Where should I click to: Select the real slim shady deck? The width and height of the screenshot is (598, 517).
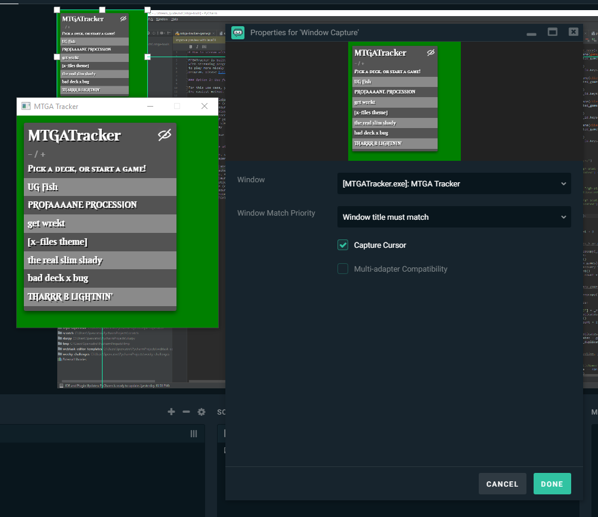pyautogui.click(x=100, y=260)
